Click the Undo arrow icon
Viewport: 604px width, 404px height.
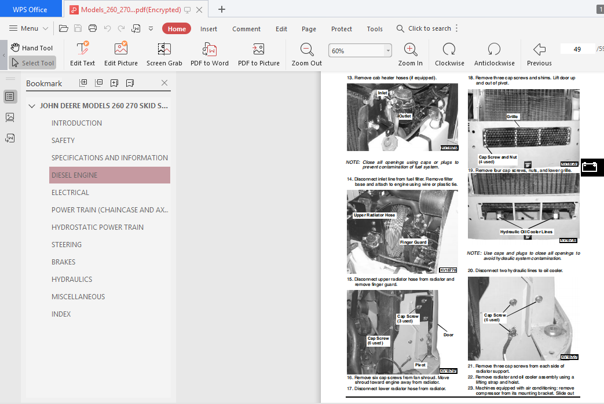coord(108,28)
